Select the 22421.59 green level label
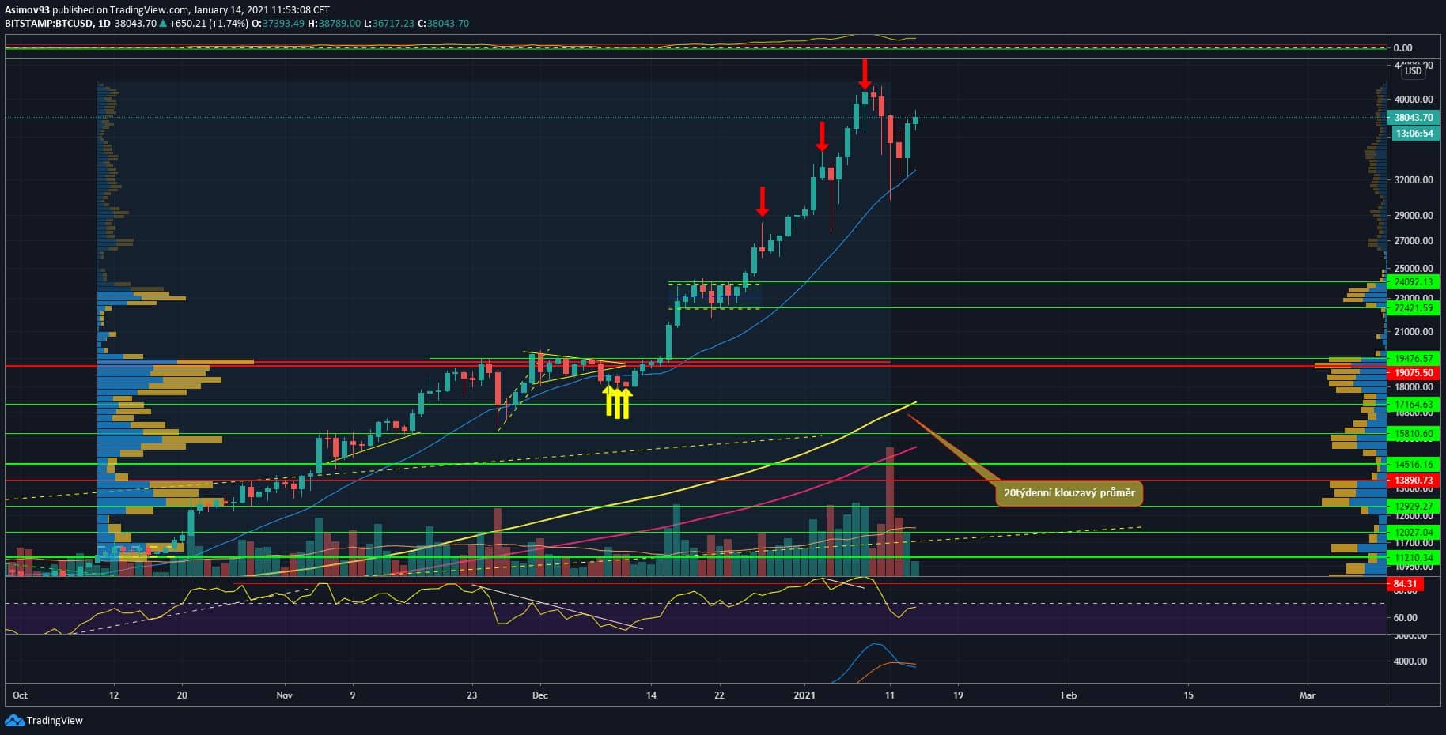1446x735 pixels. 1414,308
